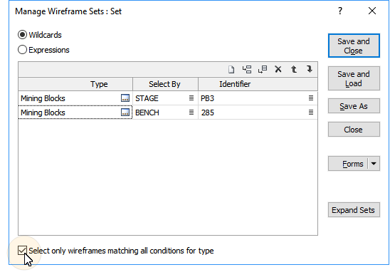
Task: Click the help question mark icon
Action: (x=340, y=11)
